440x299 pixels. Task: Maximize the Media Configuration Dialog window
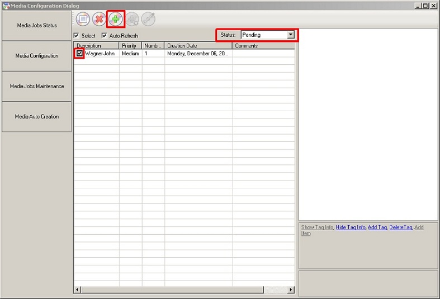tap(425, 6)
